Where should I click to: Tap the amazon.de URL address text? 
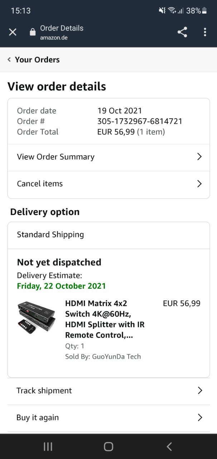point(54,38)
